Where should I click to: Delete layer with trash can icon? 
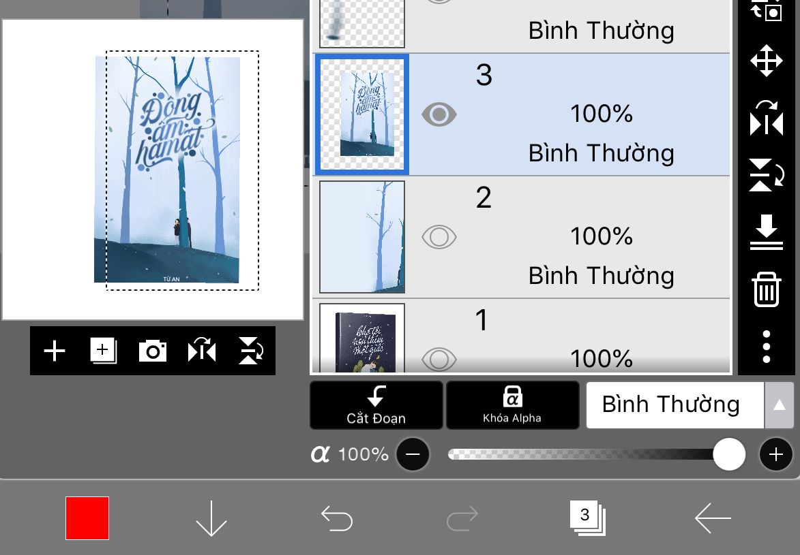tap(767, 289)
